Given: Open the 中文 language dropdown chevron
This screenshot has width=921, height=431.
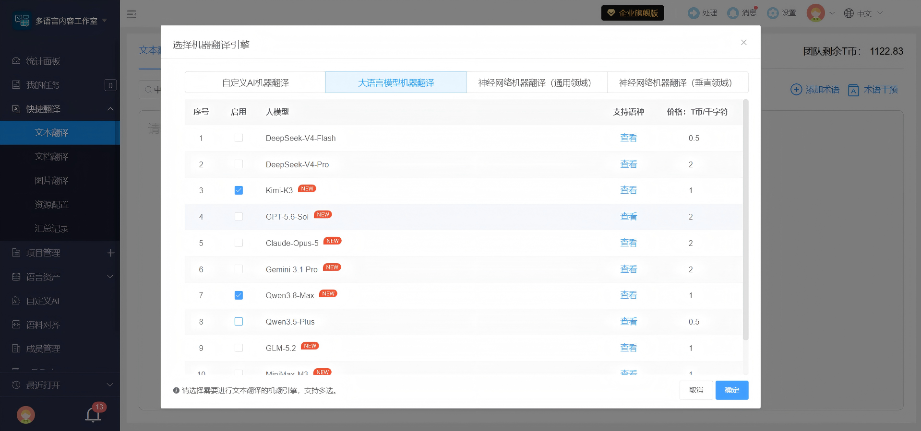Looking at the screenshot, I should click(x=880, y=13).
